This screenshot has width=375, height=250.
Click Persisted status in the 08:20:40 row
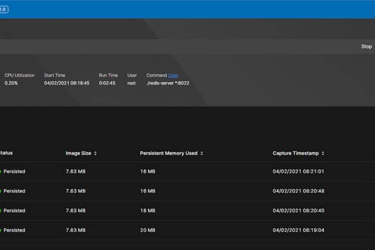pyautogui.click(x=14, y=211)
